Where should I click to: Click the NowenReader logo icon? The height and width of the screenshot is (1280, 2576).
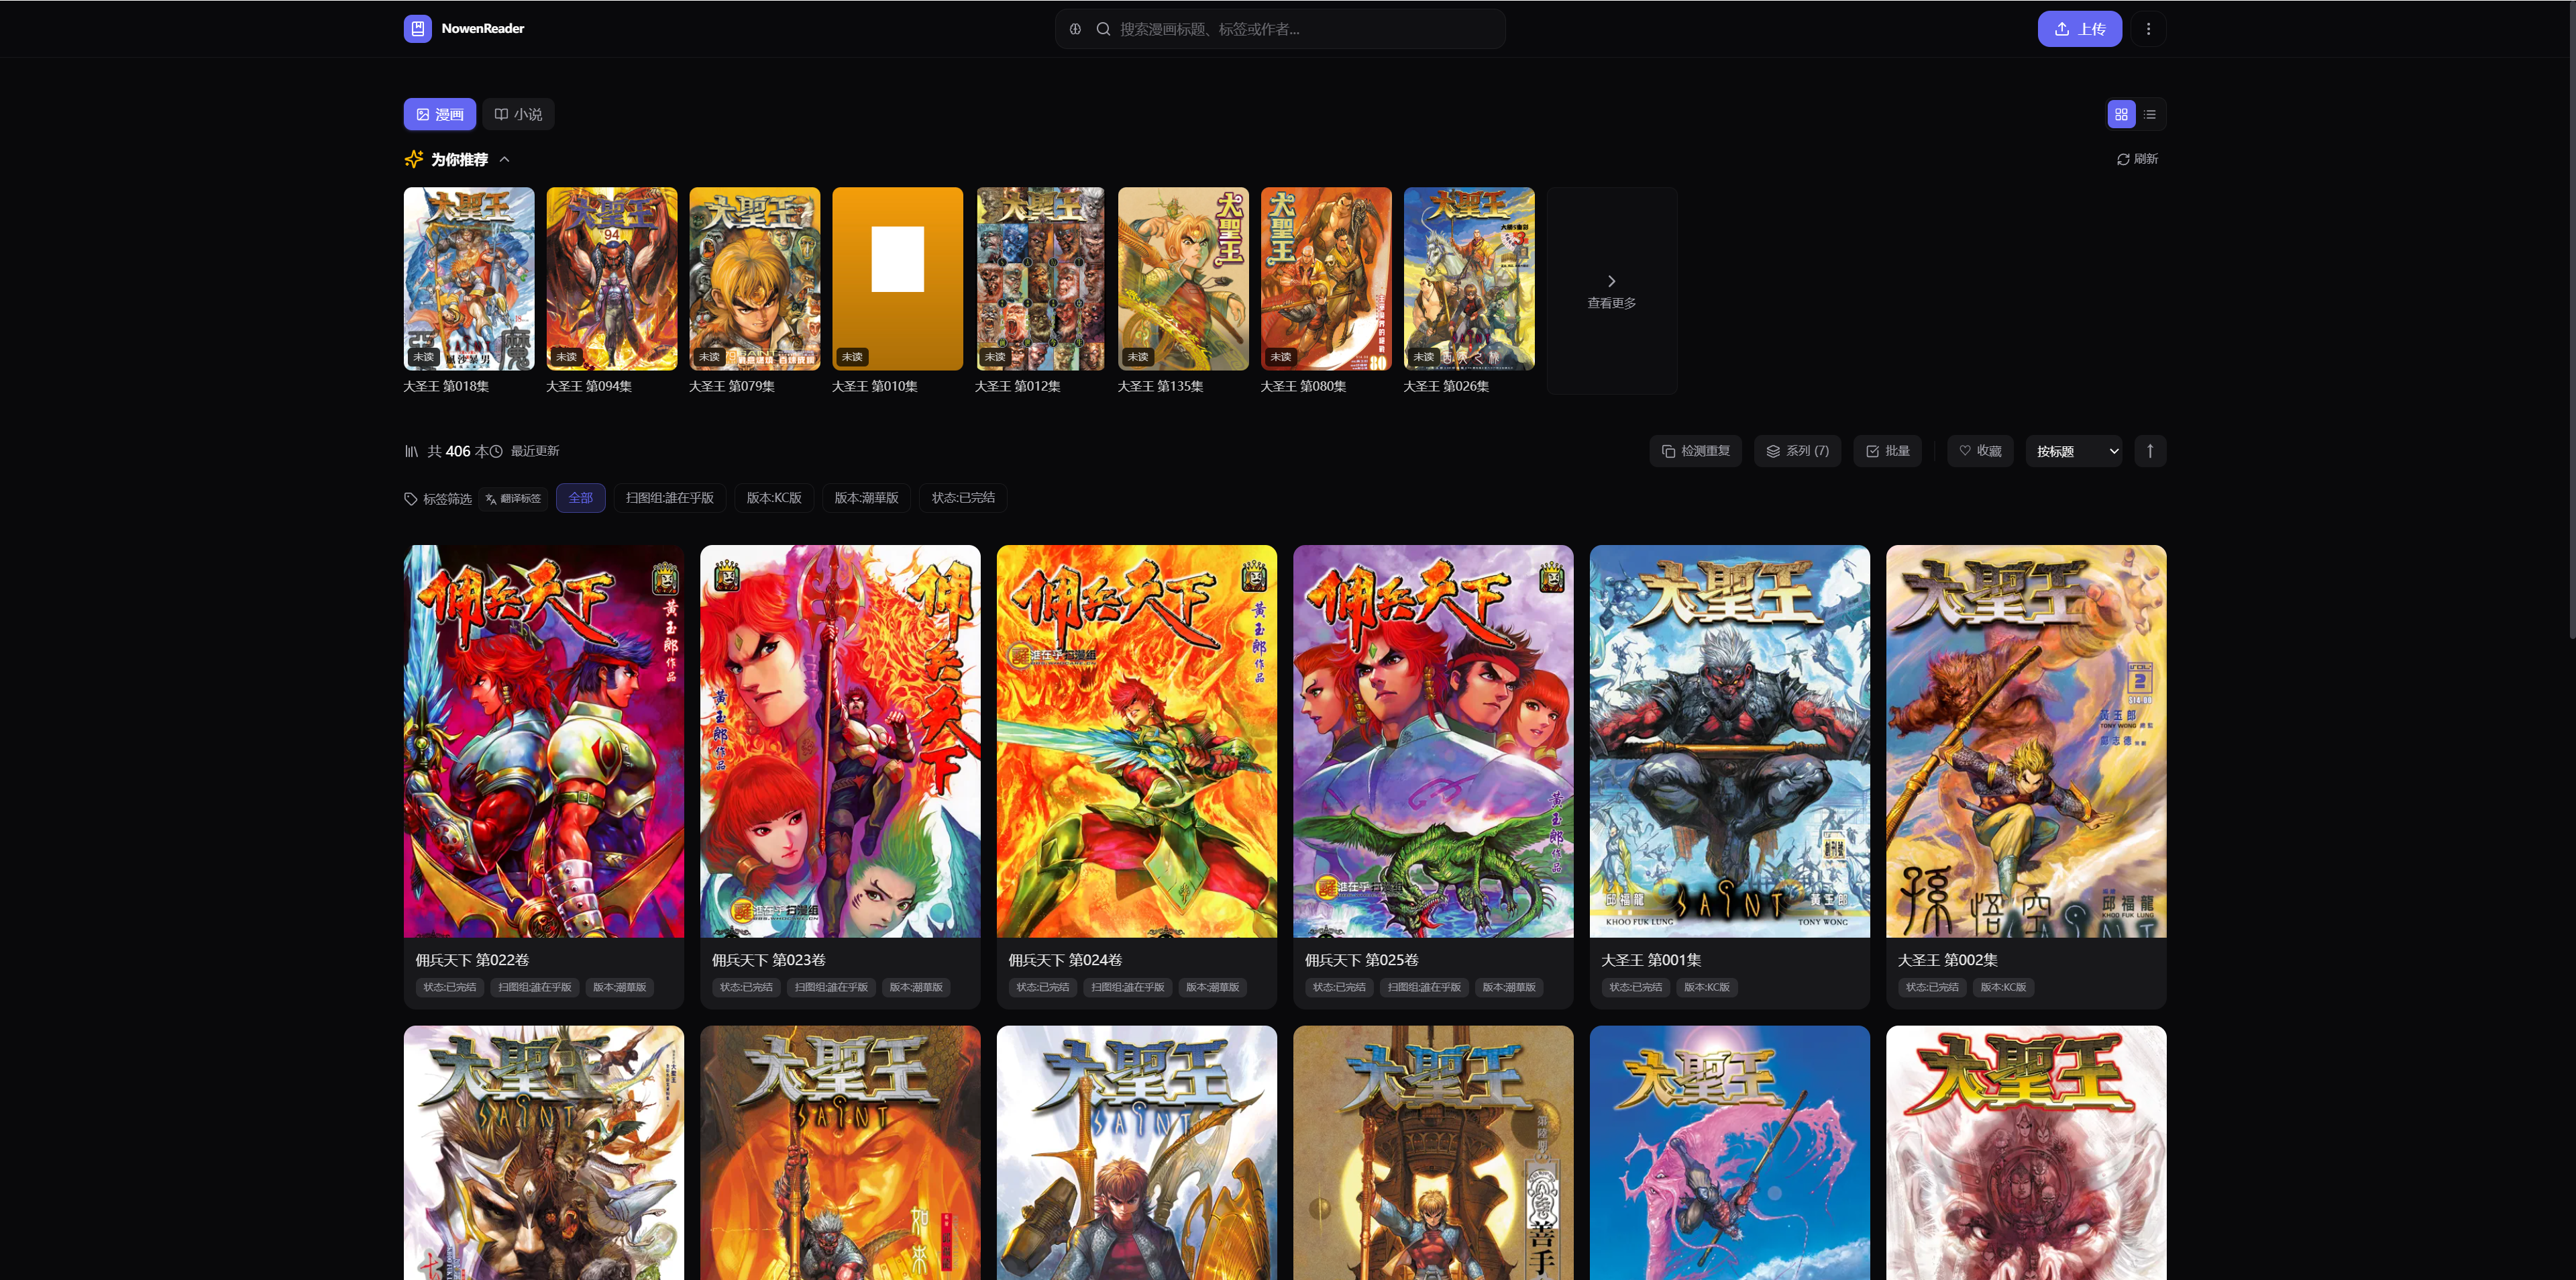tap(417, 29)
